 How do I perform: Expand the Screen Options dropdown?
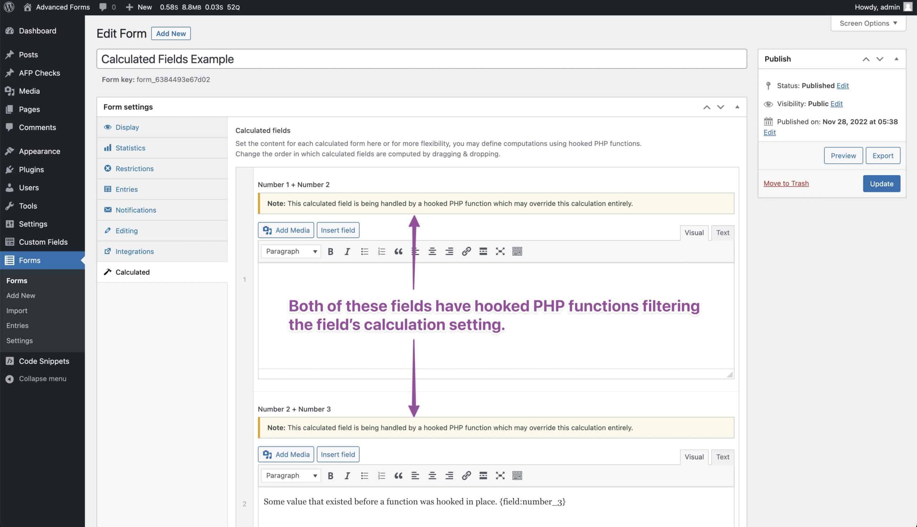[868, 24]
